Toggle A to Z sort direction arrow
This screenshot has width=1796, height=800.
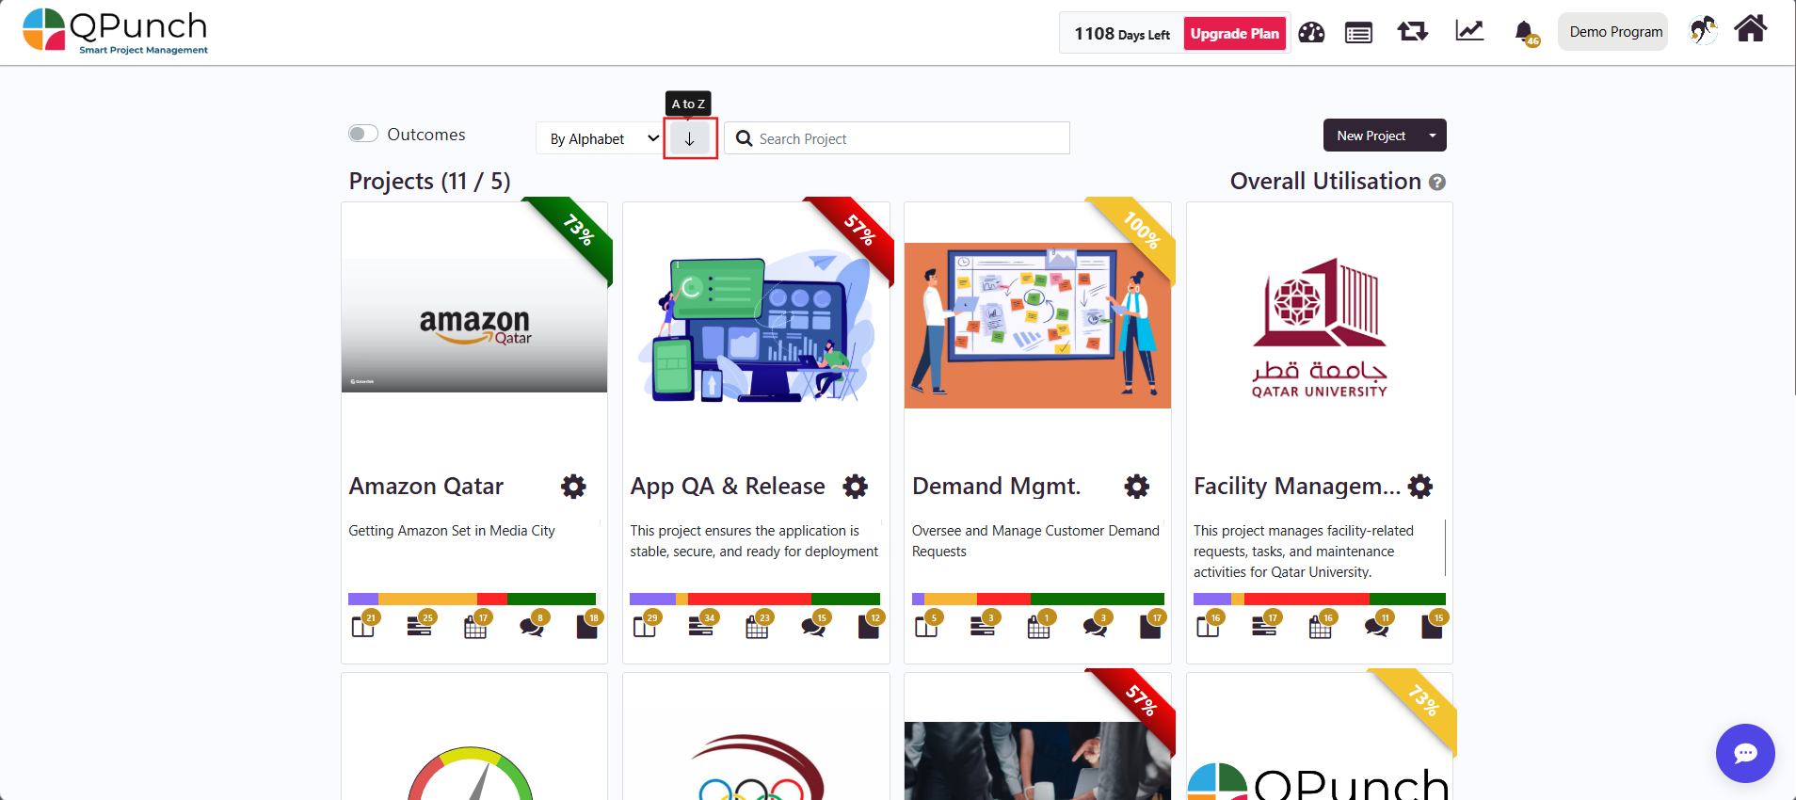[690, 138]
